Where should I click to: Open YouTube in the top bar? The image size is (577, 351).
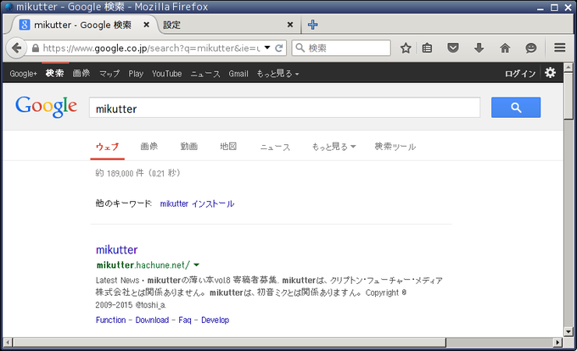[166, 74]
